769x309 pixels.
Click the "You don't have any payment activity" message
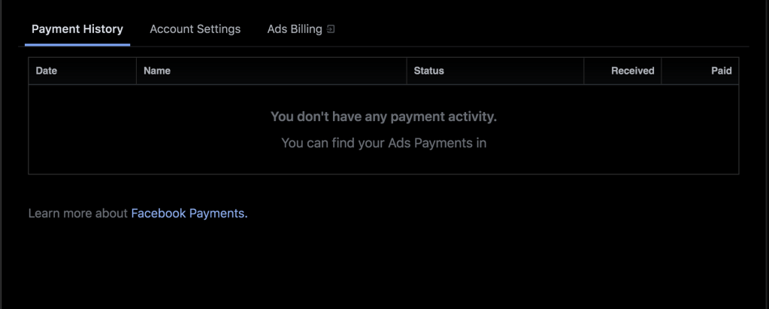[x=383, y=117]
